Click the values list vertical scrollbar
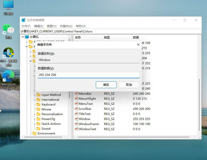 point(199,105)
